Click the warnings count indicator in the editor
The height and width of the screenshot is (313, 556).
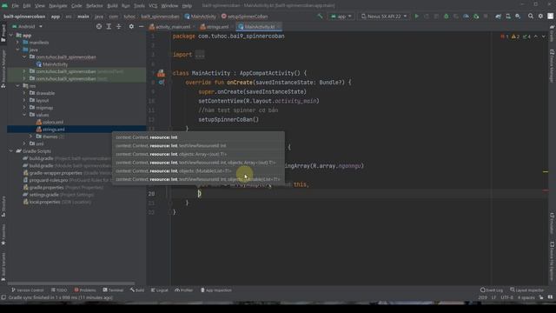pyautogui.click(x=515, y=37)
